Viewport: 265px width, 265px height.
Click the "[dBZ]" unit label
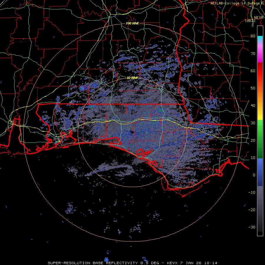pos(250,21)
